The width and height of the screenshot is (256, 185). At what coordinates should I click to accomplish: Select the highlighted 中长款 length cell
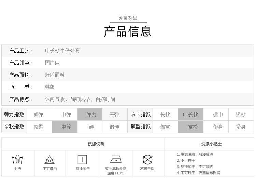(x=190, y=115)
